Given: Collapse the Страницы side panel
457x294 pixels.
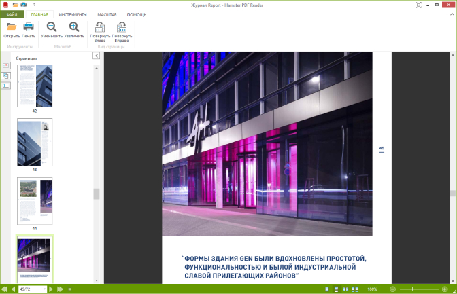Looking at the screenshot, I should tap(97, 56).
